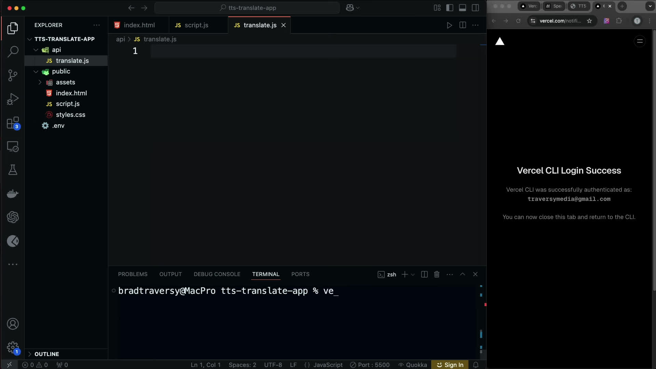Kill the terminal with the trash icon
This screenshot has height=369, width=656.
[437, 274]
